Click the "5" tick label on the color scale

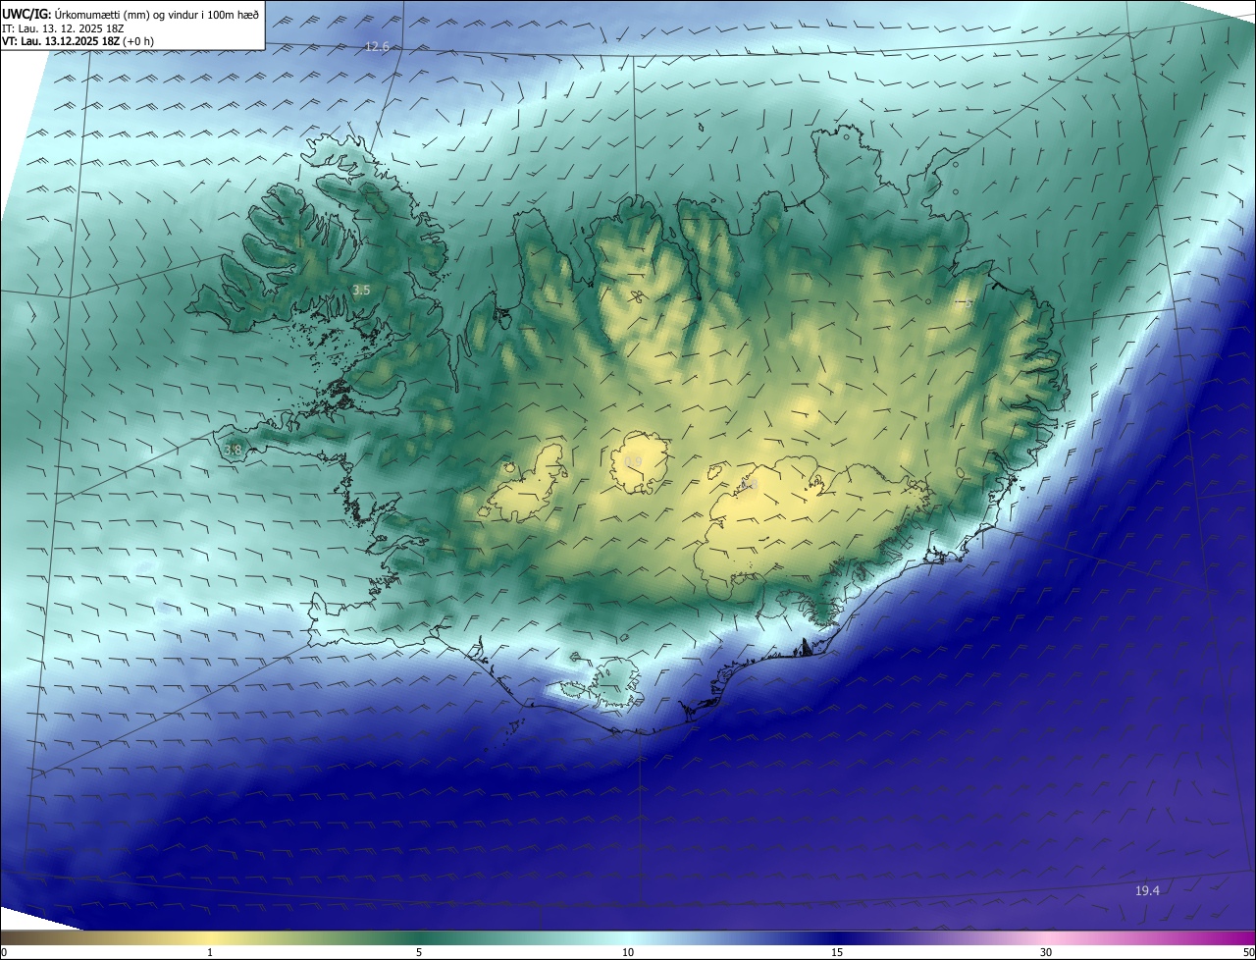coord(419,952)
